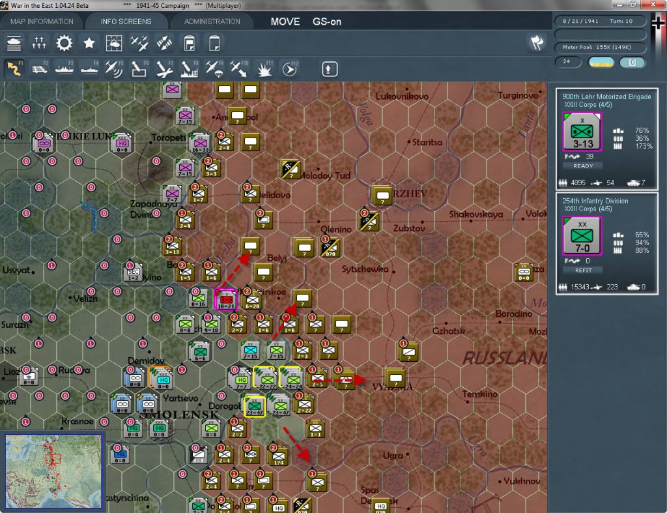The height and width of the screenshot is (513, 667).
Task: Select the yellow-outlined 22=22 unit
Action: (266, 379)
